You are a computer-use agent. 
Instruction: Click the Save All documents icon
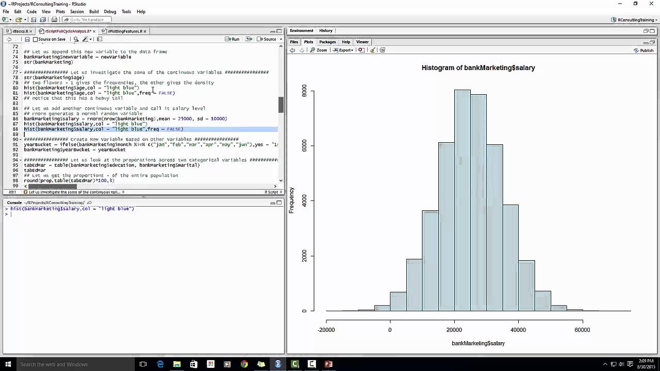pos(42,20)
